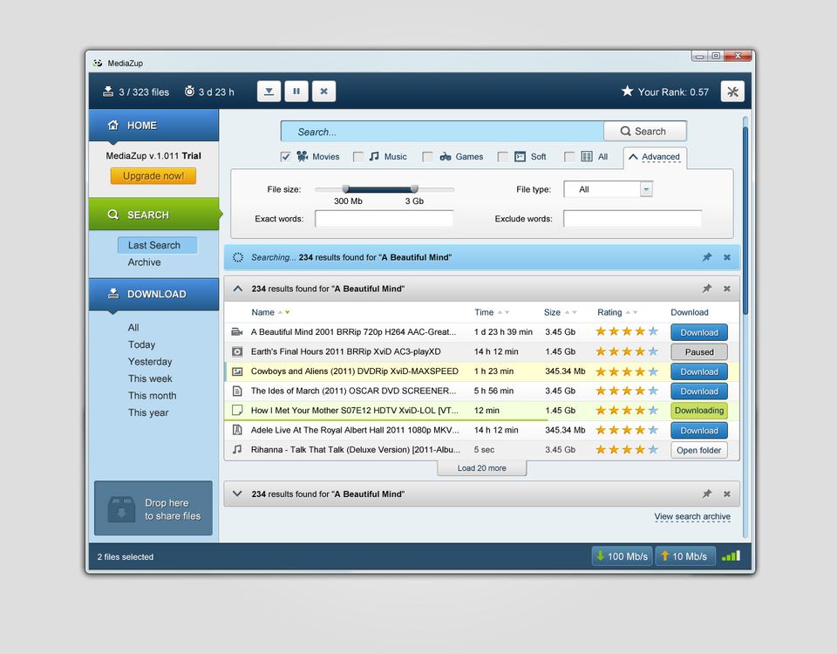Show downloads from Yesterday
This screenshot has width=837, height=654.
click(x=150, y=361)
